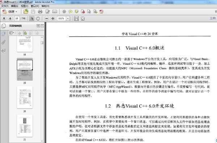
Task: Open the 窗口(W) menu
Action: [x=35, y=6]
